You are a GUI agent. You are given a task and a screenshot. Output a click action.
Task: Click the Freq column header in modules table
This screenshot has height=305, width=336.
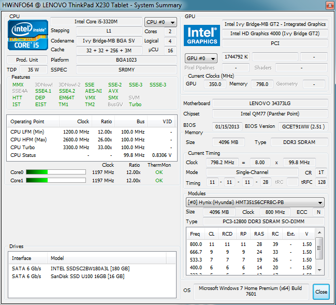pyautogui.click(x=196, y=234)
